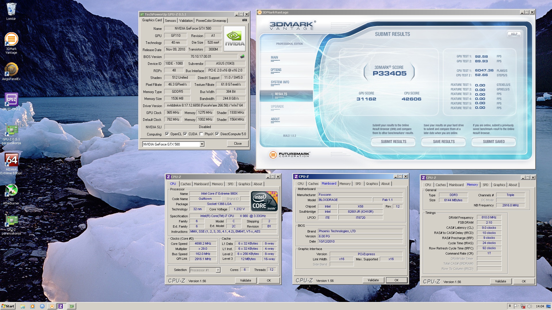The height and width of the screenshot is (310, 552).
Task: Click the HELP button in 3DMark Vantage
Action: tap(514, 34)
